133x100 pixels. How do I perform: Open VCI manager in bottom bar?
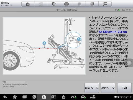point(73,97)
